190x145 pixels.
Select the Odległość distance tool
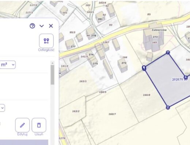(46, 41)
